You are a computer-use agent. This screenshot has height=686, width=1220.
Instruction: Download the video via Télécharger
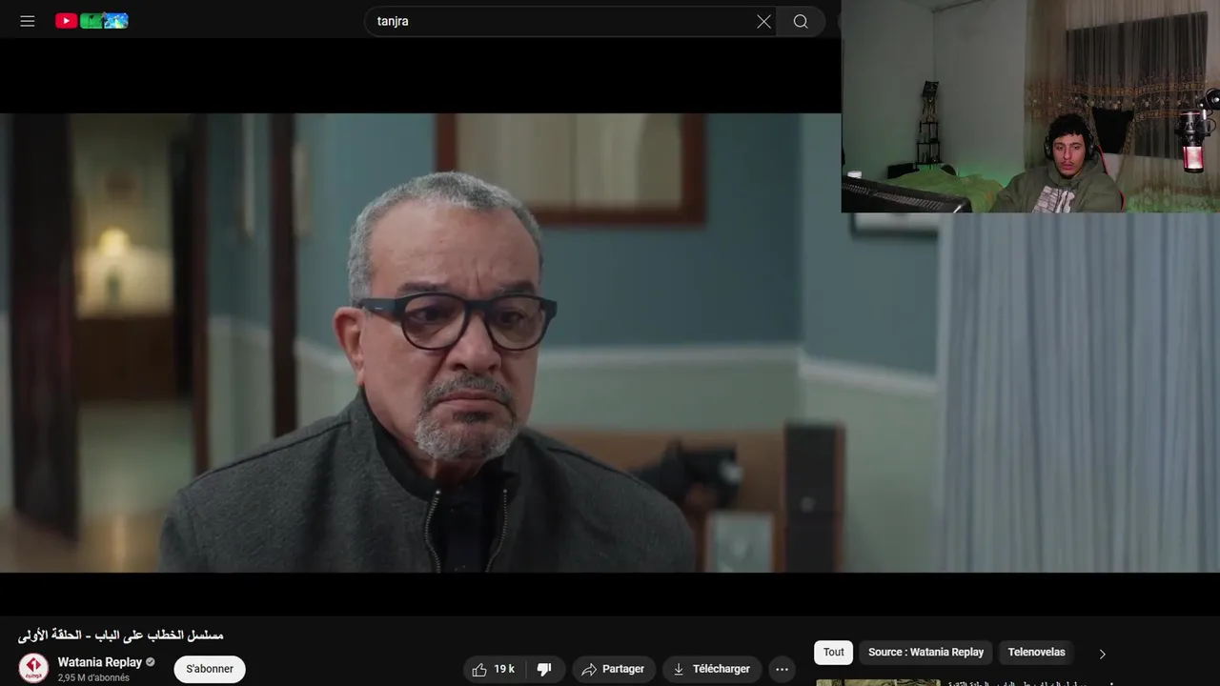click(x=711, y=669)
